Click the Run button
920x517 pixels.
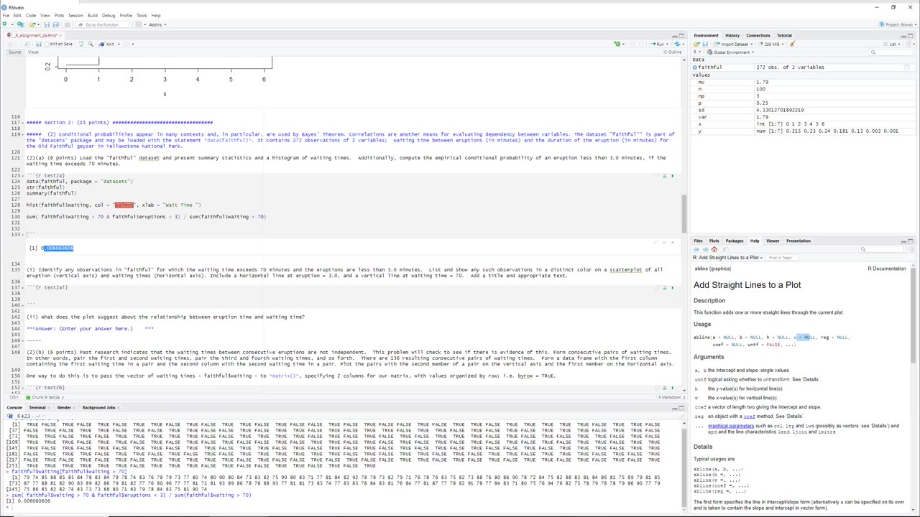pyautogui.click(x=658, y=44)
